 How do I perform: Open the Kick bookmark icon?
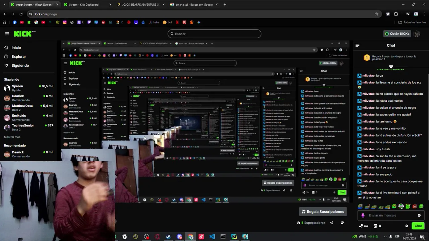point(29,22)
